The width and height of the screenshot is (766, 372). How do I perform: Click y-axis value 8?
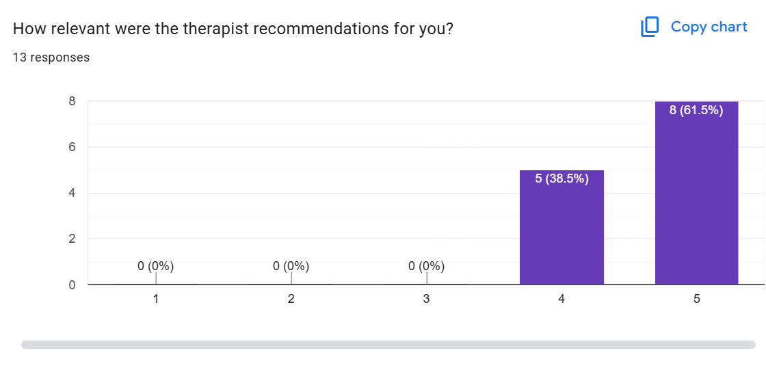point(72,101)
